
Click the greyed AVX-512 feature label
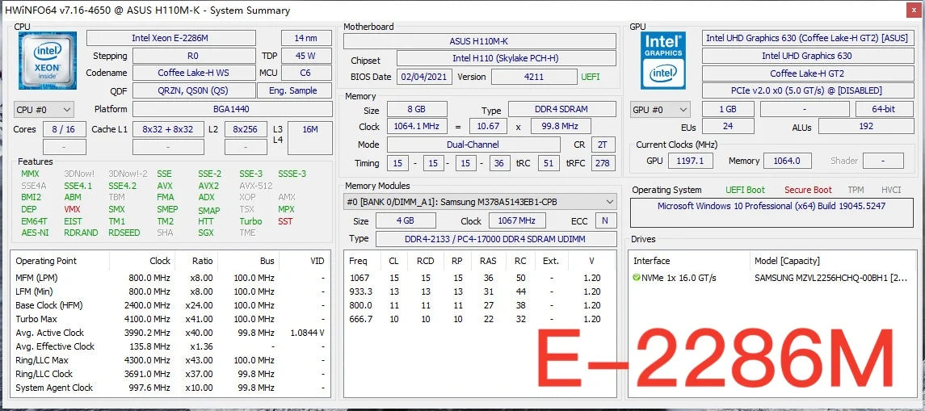(255, 186)
